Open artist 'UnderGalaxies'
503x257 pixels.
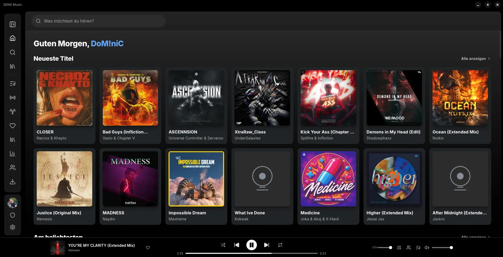point(248,138)
